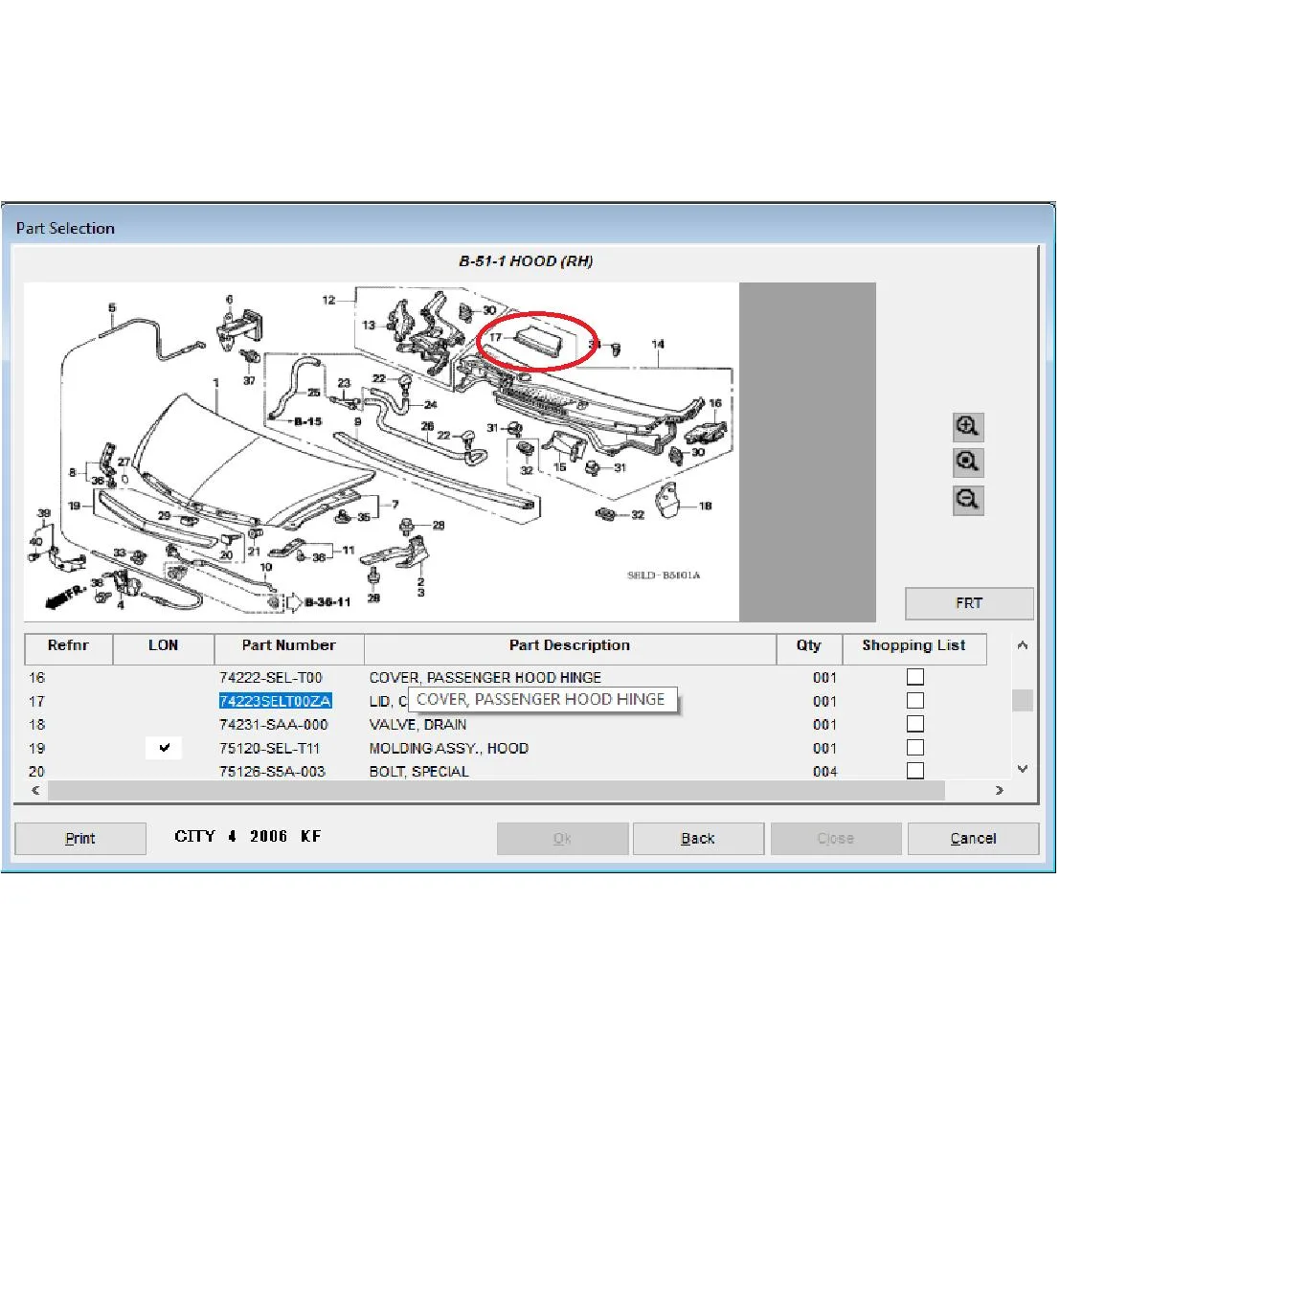Click part 17 circled in diagram
Viewport: 1308px width, 1308px height.
point(537,341)
